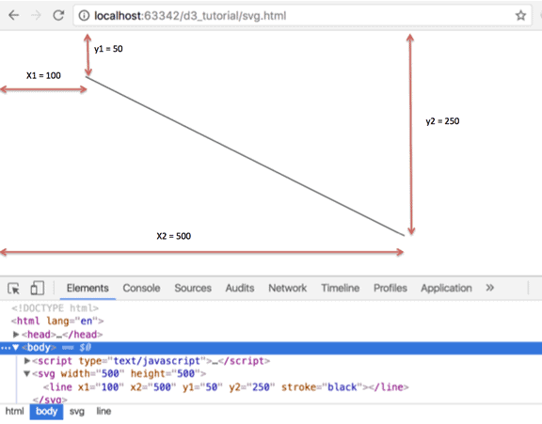Viewport: 542px width, 424px height.
Task: Select line in the breadcrumb bar
Action: pos(104,411)
